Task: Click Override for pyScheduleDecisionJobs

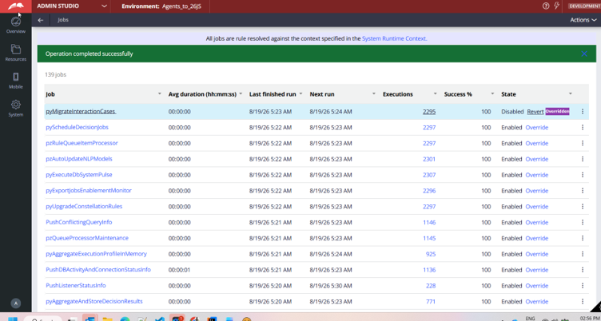Action: pos(536,128)
